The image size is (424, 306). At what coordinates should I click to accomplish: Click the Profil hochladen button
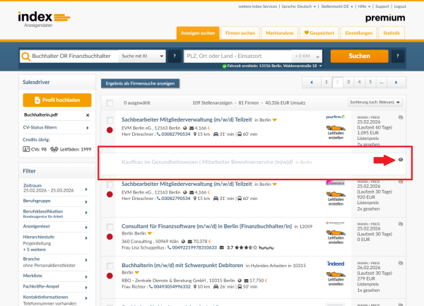click(57, 100)
